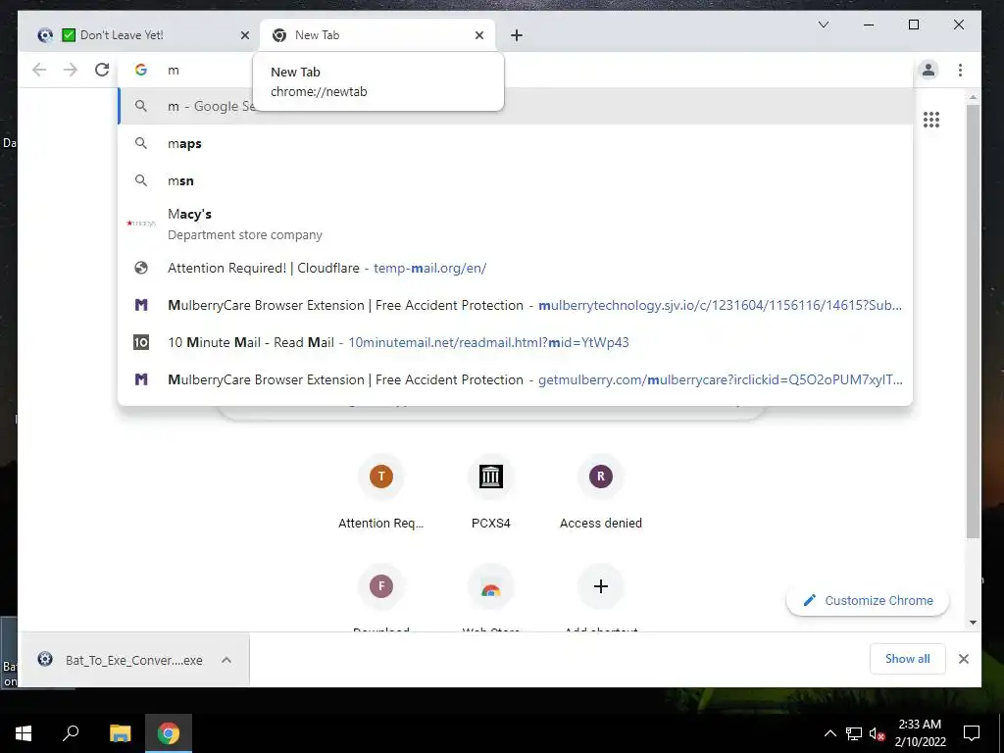1004x753 pixels.
Task: Open a new tab with plus button
Action: [x=517, y=35]
